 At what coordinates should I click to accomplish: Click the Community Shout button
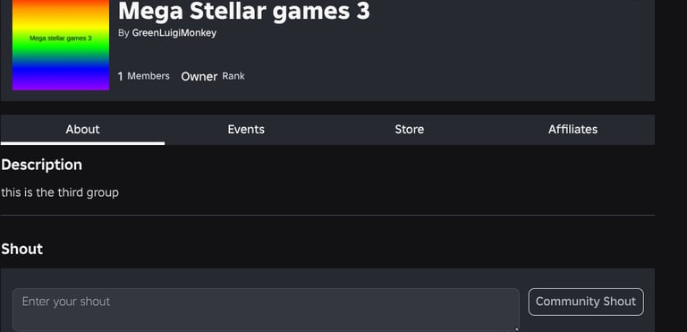pyautogui.click(x=586, y=302)
